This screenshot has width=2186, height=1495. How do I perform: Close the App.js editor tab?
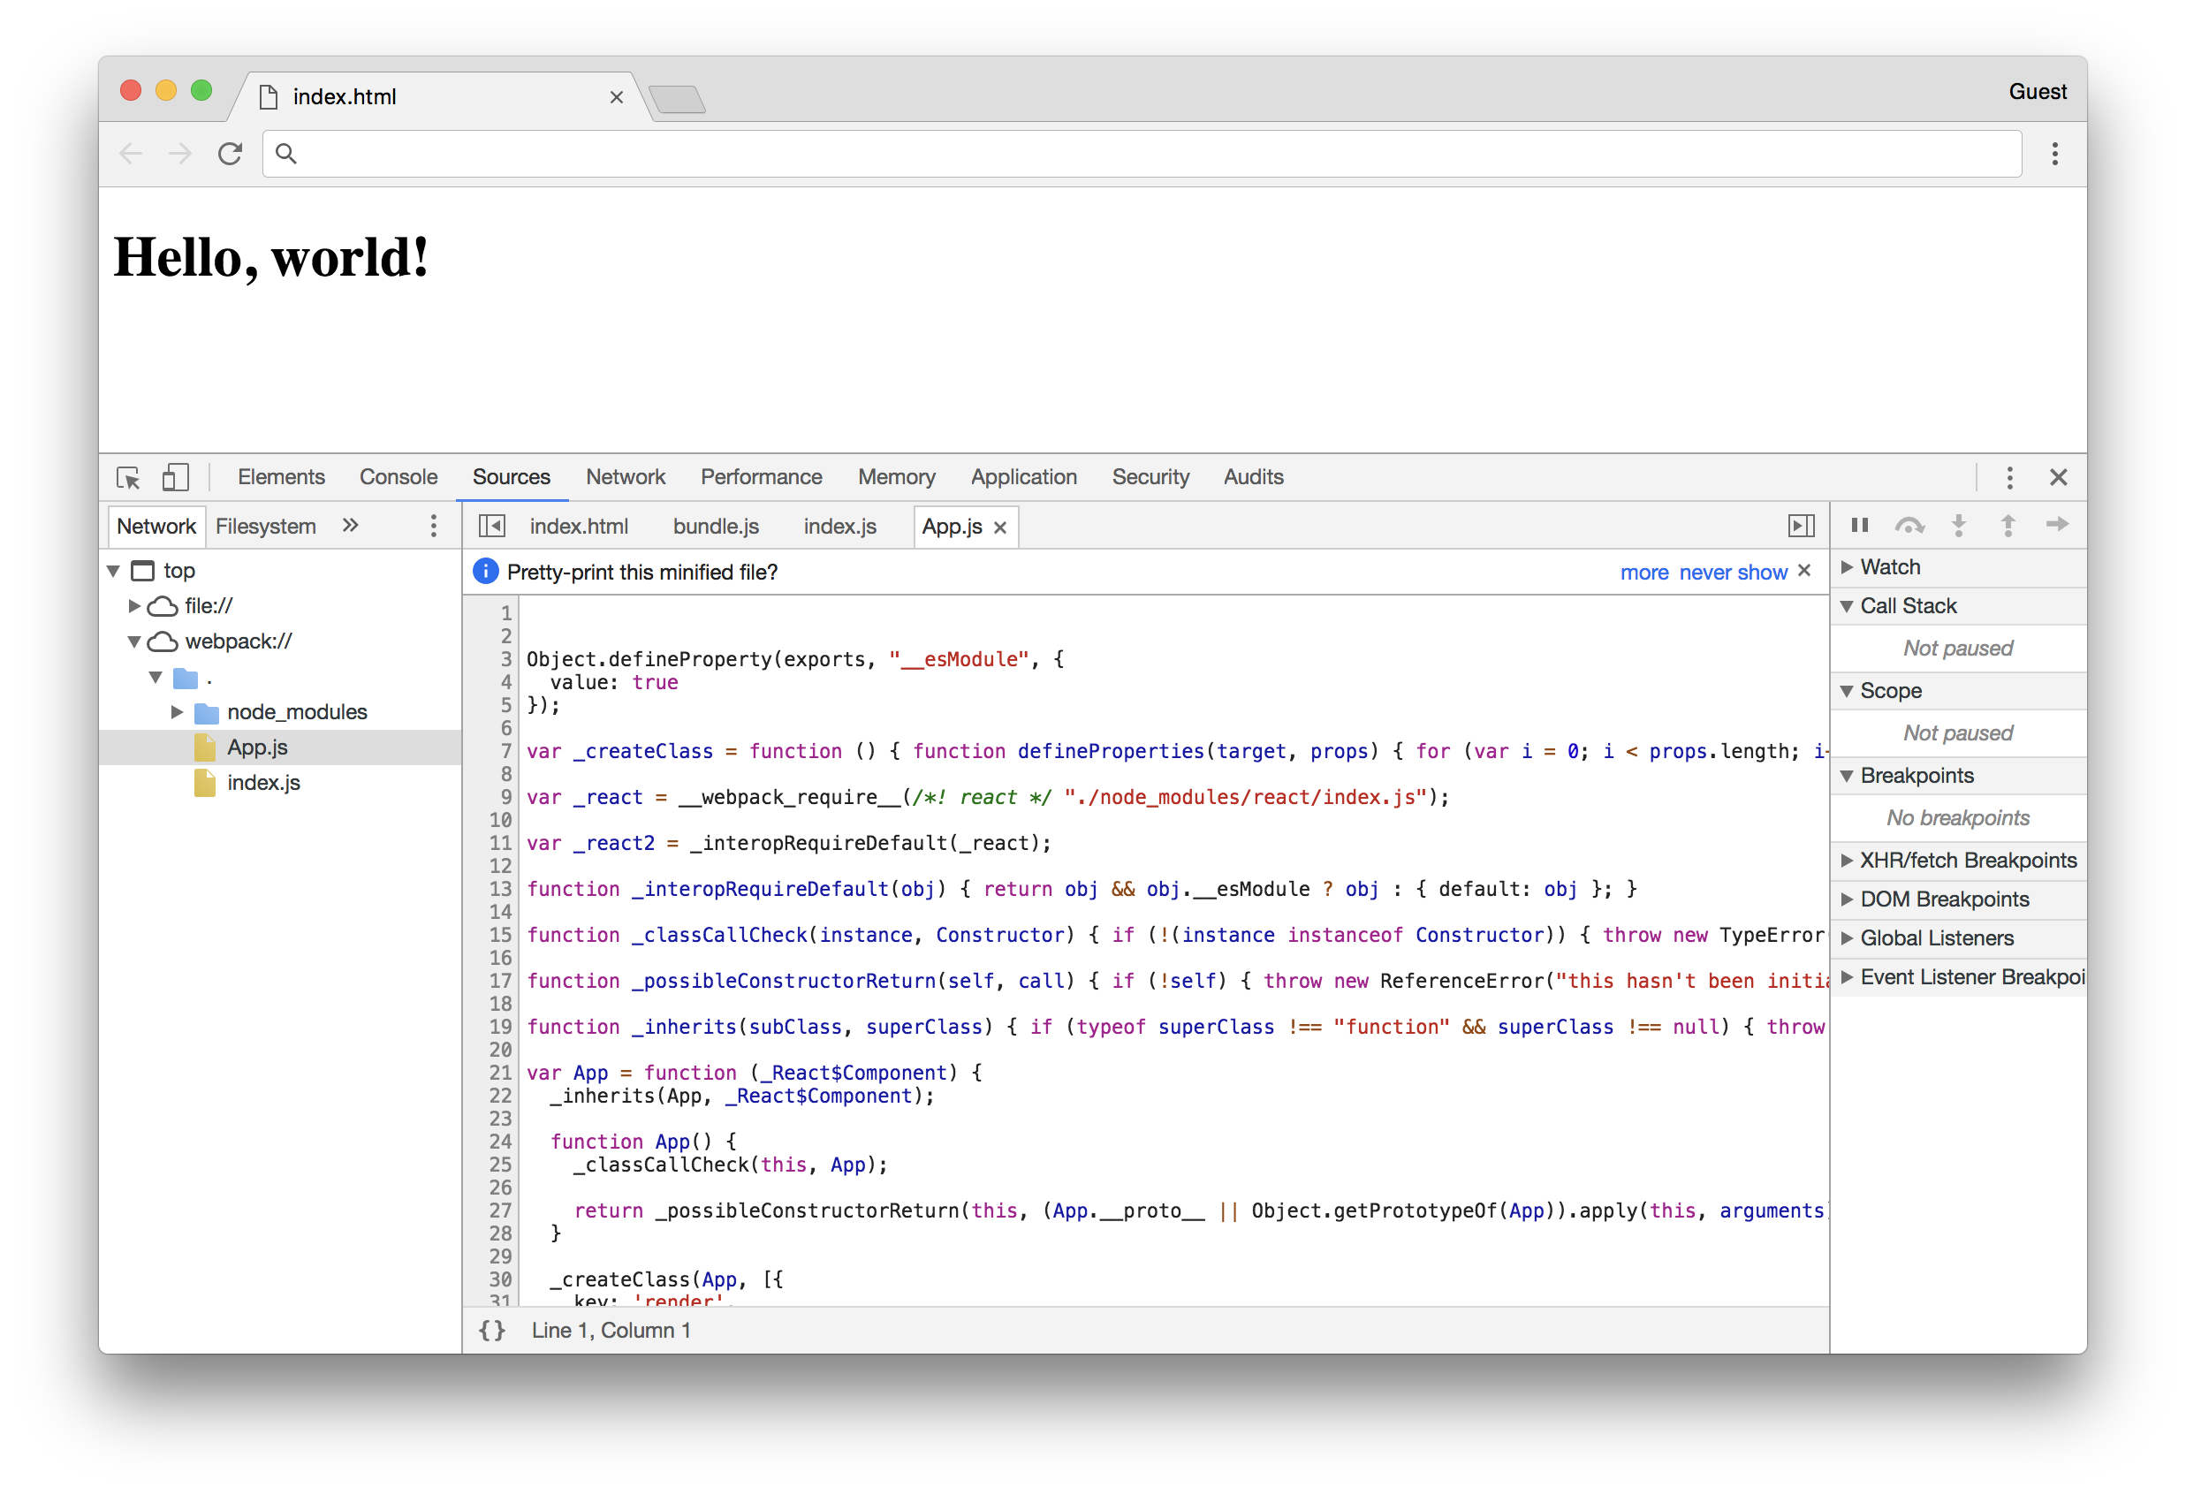1000,527
